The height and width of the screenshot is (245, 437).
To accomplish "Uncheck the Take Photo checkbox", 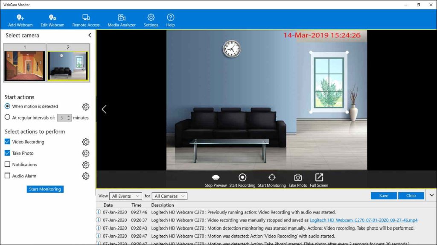I will (7, 153).
